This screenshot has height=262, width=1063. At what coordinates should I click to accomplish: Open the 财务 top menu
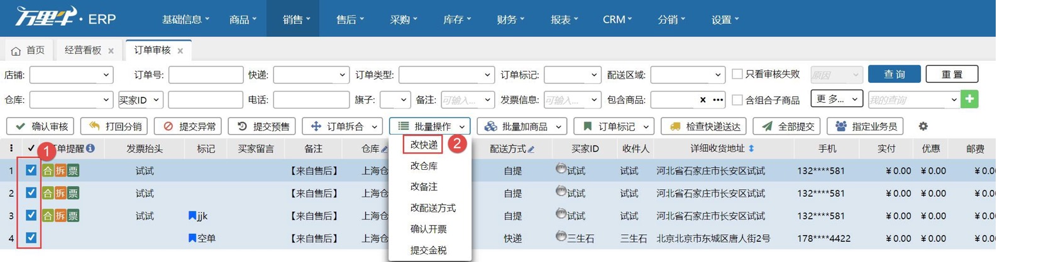click(x=510, y=19)
